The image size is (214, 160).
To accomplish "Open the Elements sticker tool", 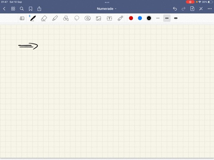I will [x=87, y=18].
